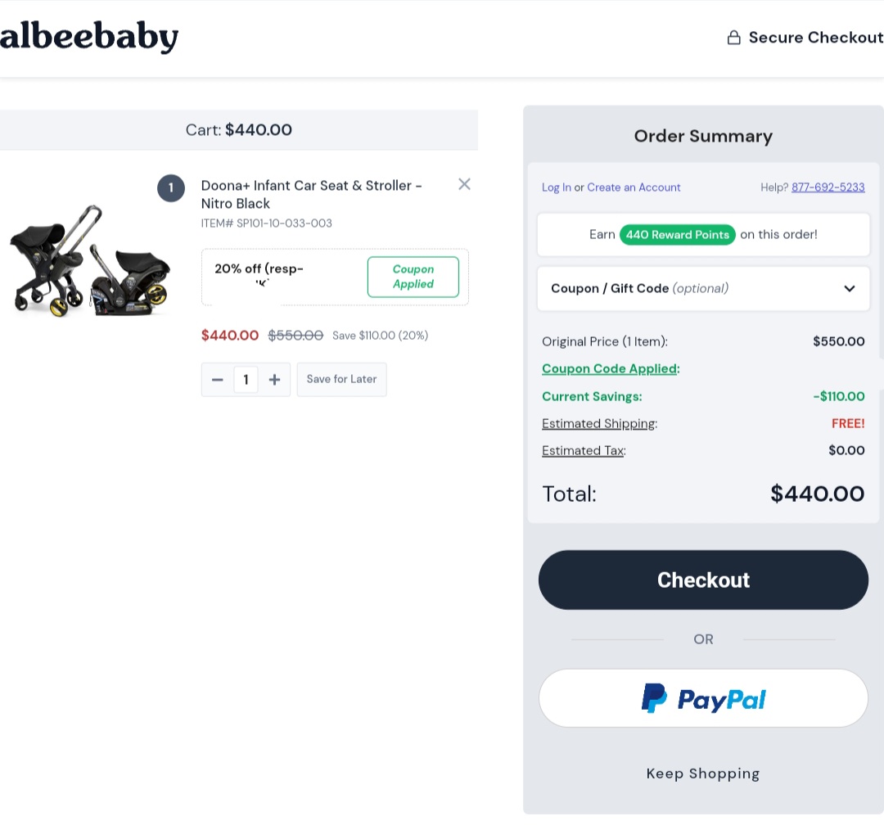Click the 440 Reward Points badge
This screenshot has width=884, height=830.
pyautogui.click(x=678, y=235)
